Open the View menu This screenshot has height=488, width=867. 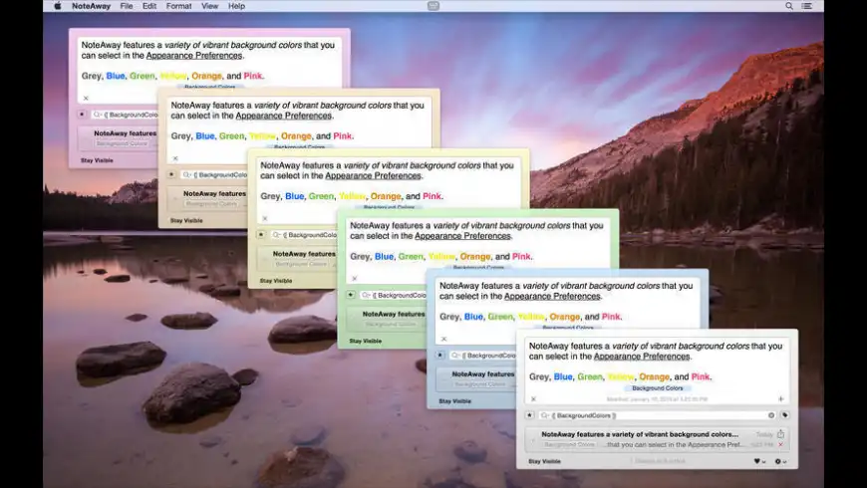[x=209, y=6]
